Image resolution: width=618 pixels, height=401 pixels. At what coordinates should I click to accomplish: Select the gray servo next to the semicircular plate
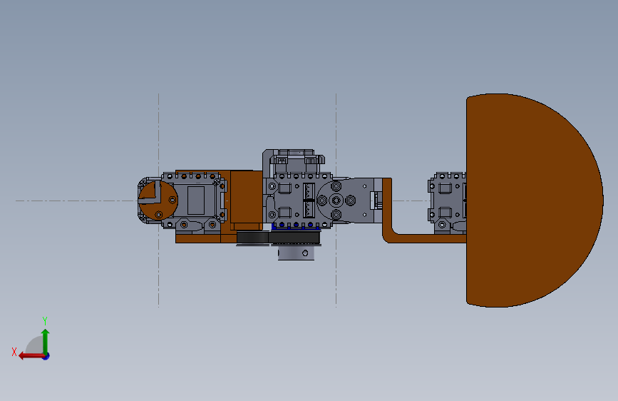click(x=448, y=203)
